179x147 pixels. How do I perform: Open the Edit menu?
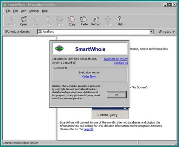pos(15,11)
